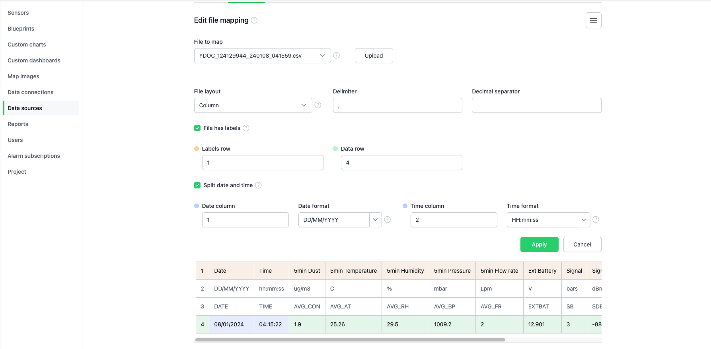Click the Delimiter input field
This screenshot has height=349, width=711.
click(397, 105)
